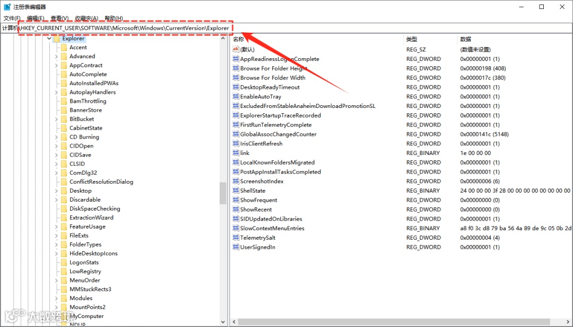This screenshot has height=327, width=573.
Task: Click the Registry Editor title bar icon
Action: tap(7, 7)
